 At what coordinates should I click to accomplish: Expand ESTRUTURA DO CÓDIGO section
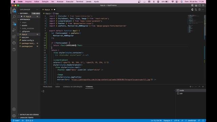pos(29,115)
